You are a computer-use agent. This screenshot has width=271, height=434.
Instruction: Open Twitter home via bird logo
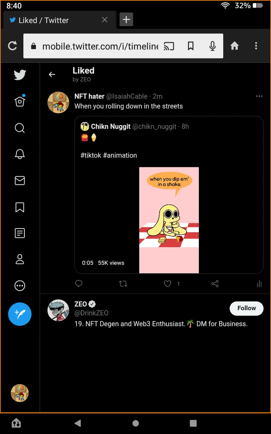(x=20, y=75)
